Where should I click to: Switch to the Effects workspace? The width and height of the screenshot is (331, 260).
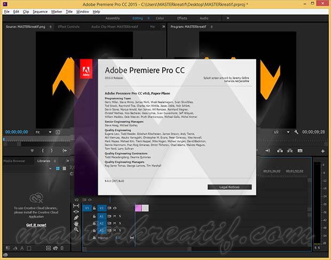[x=182, y=18]
